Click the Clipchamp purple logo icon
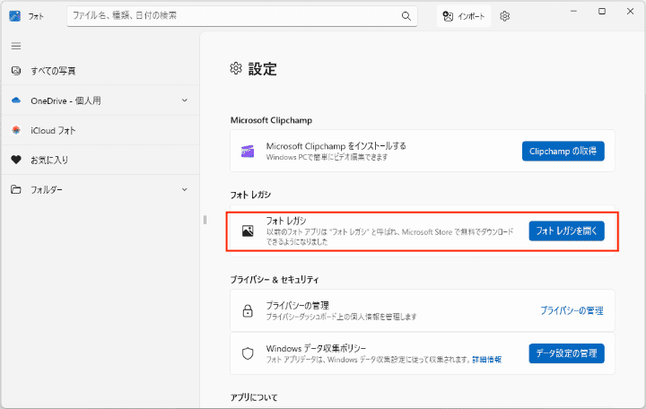Viewport: 646px width, 409px height. coord(248,152)
